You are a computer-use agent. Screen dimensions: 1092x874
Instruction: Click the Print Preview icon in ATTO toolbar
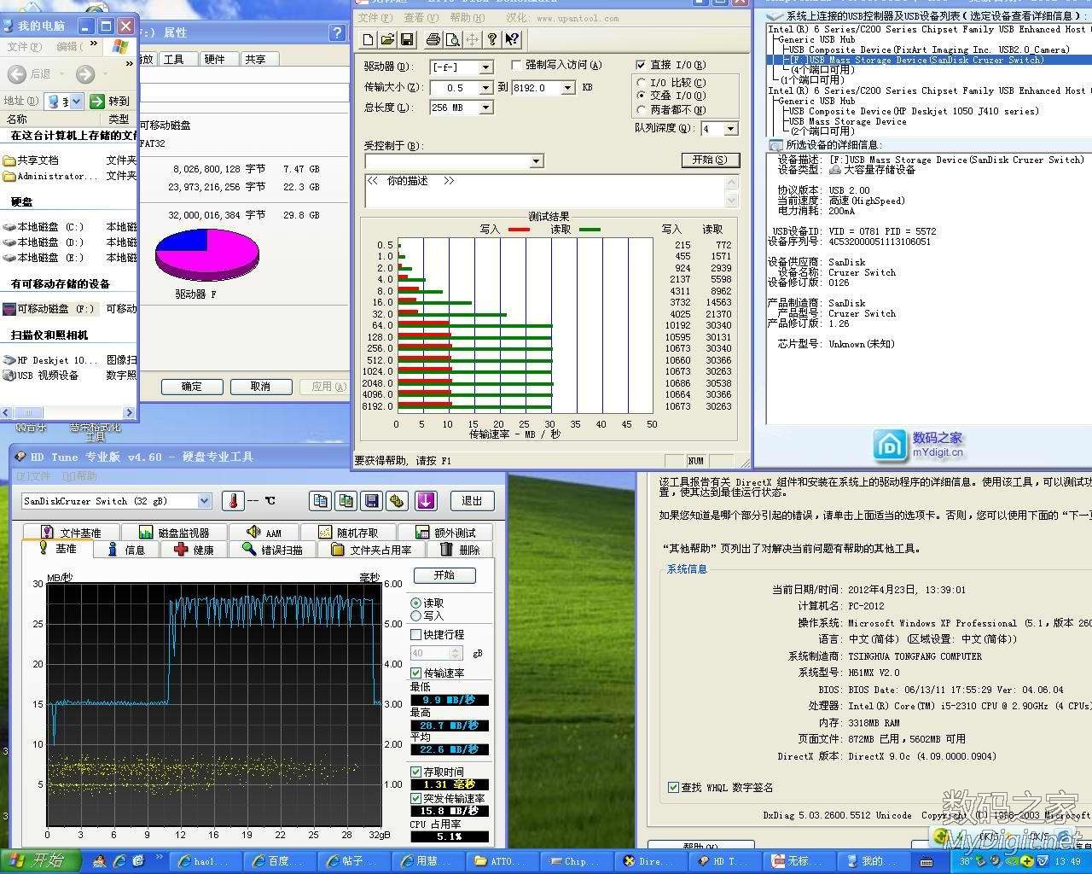coord(452,39)
